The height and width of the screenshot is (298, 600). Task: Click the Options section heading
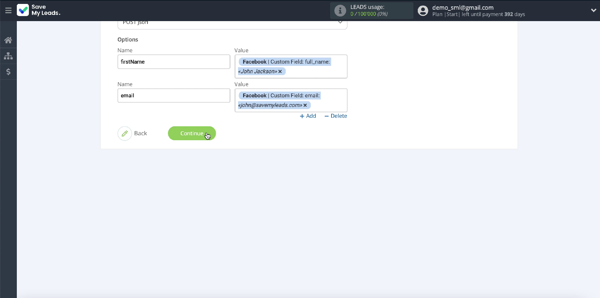point(128,39)
